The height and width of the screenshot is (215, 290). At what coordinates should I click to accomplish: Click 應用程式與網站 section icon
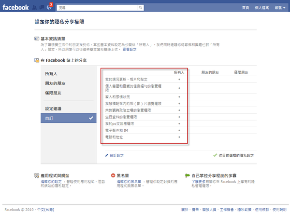(x=37, y=175)
